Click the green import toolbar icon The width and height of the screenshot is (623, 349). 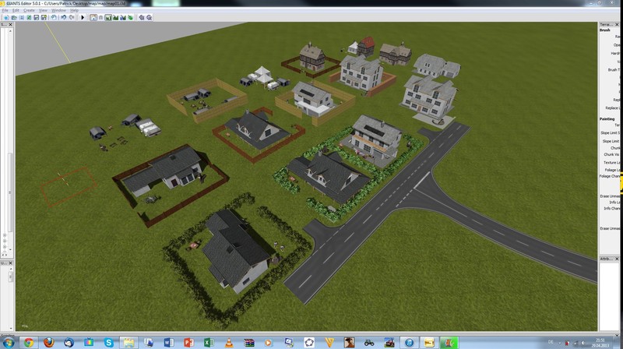point(29,17)
